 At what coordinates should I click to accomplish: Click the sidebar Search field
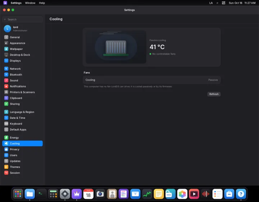(x=22, y=19)
